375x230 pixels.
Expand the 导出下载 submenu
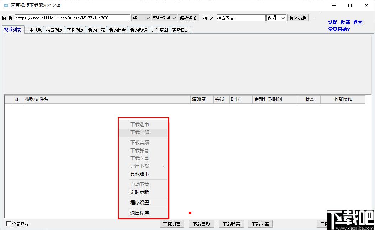pyautogui.click(x=143, y=166)
